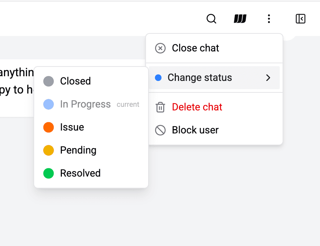Select the Block user option
320x246 pixels.
coord(195,130)
